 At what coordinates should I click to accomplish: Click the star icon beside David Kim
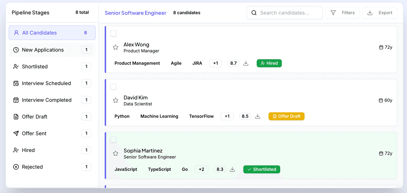[x=115, y=100]
